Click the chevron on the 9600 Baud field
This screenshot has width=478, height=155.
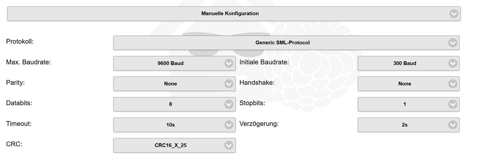(x=228, y=63)
